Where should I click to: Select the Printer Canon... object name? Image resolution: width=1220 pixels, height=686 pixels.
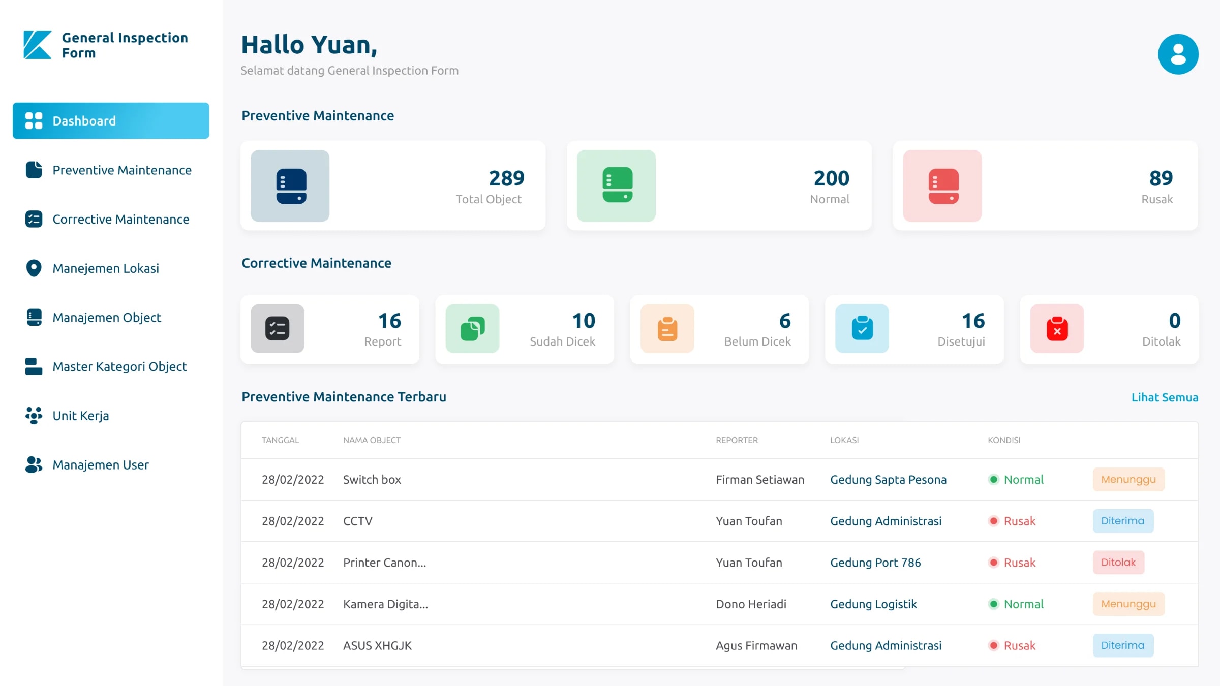pyautogui.click(x=384, y=563)
